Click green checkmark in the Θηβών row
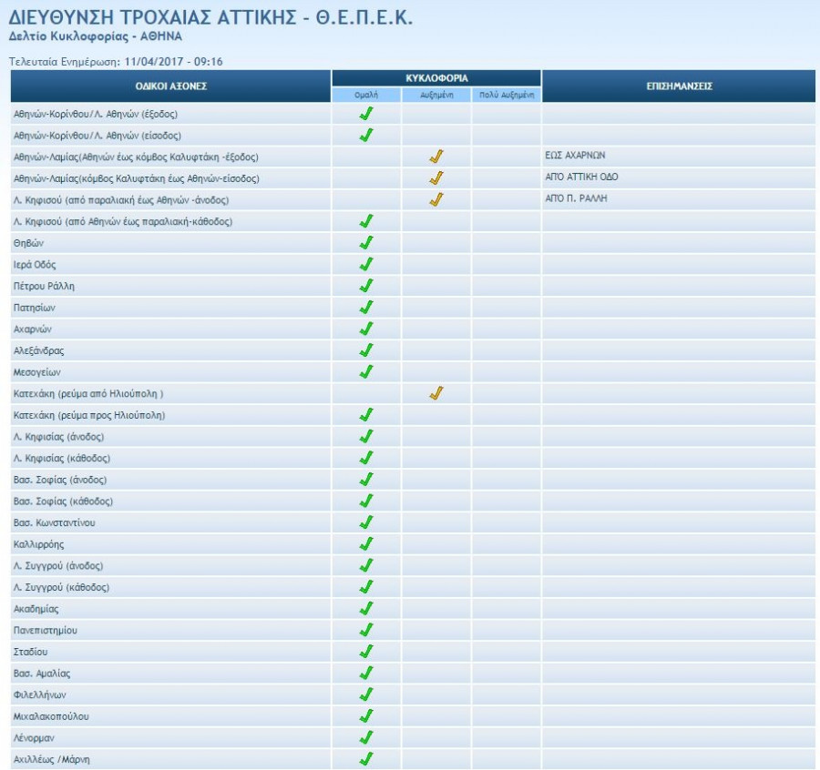Screen dimensions: 820x770 click(x=366, y=243)
